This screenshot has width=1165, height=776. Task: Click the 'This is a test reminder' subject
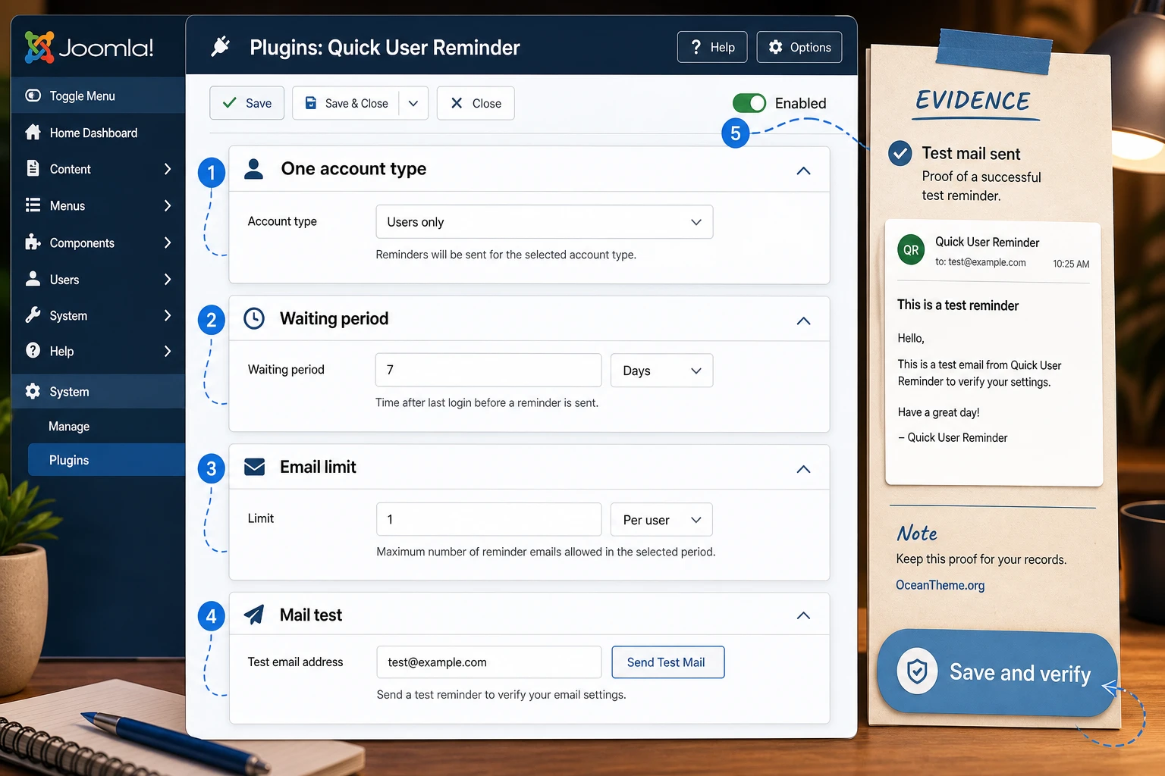coord(958,305)
